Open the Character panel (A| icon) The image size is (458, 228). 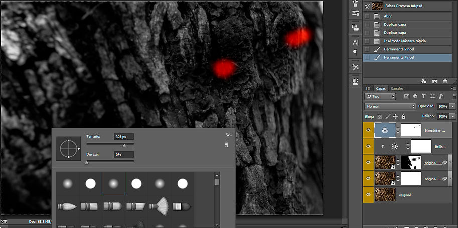click(355, 43)
